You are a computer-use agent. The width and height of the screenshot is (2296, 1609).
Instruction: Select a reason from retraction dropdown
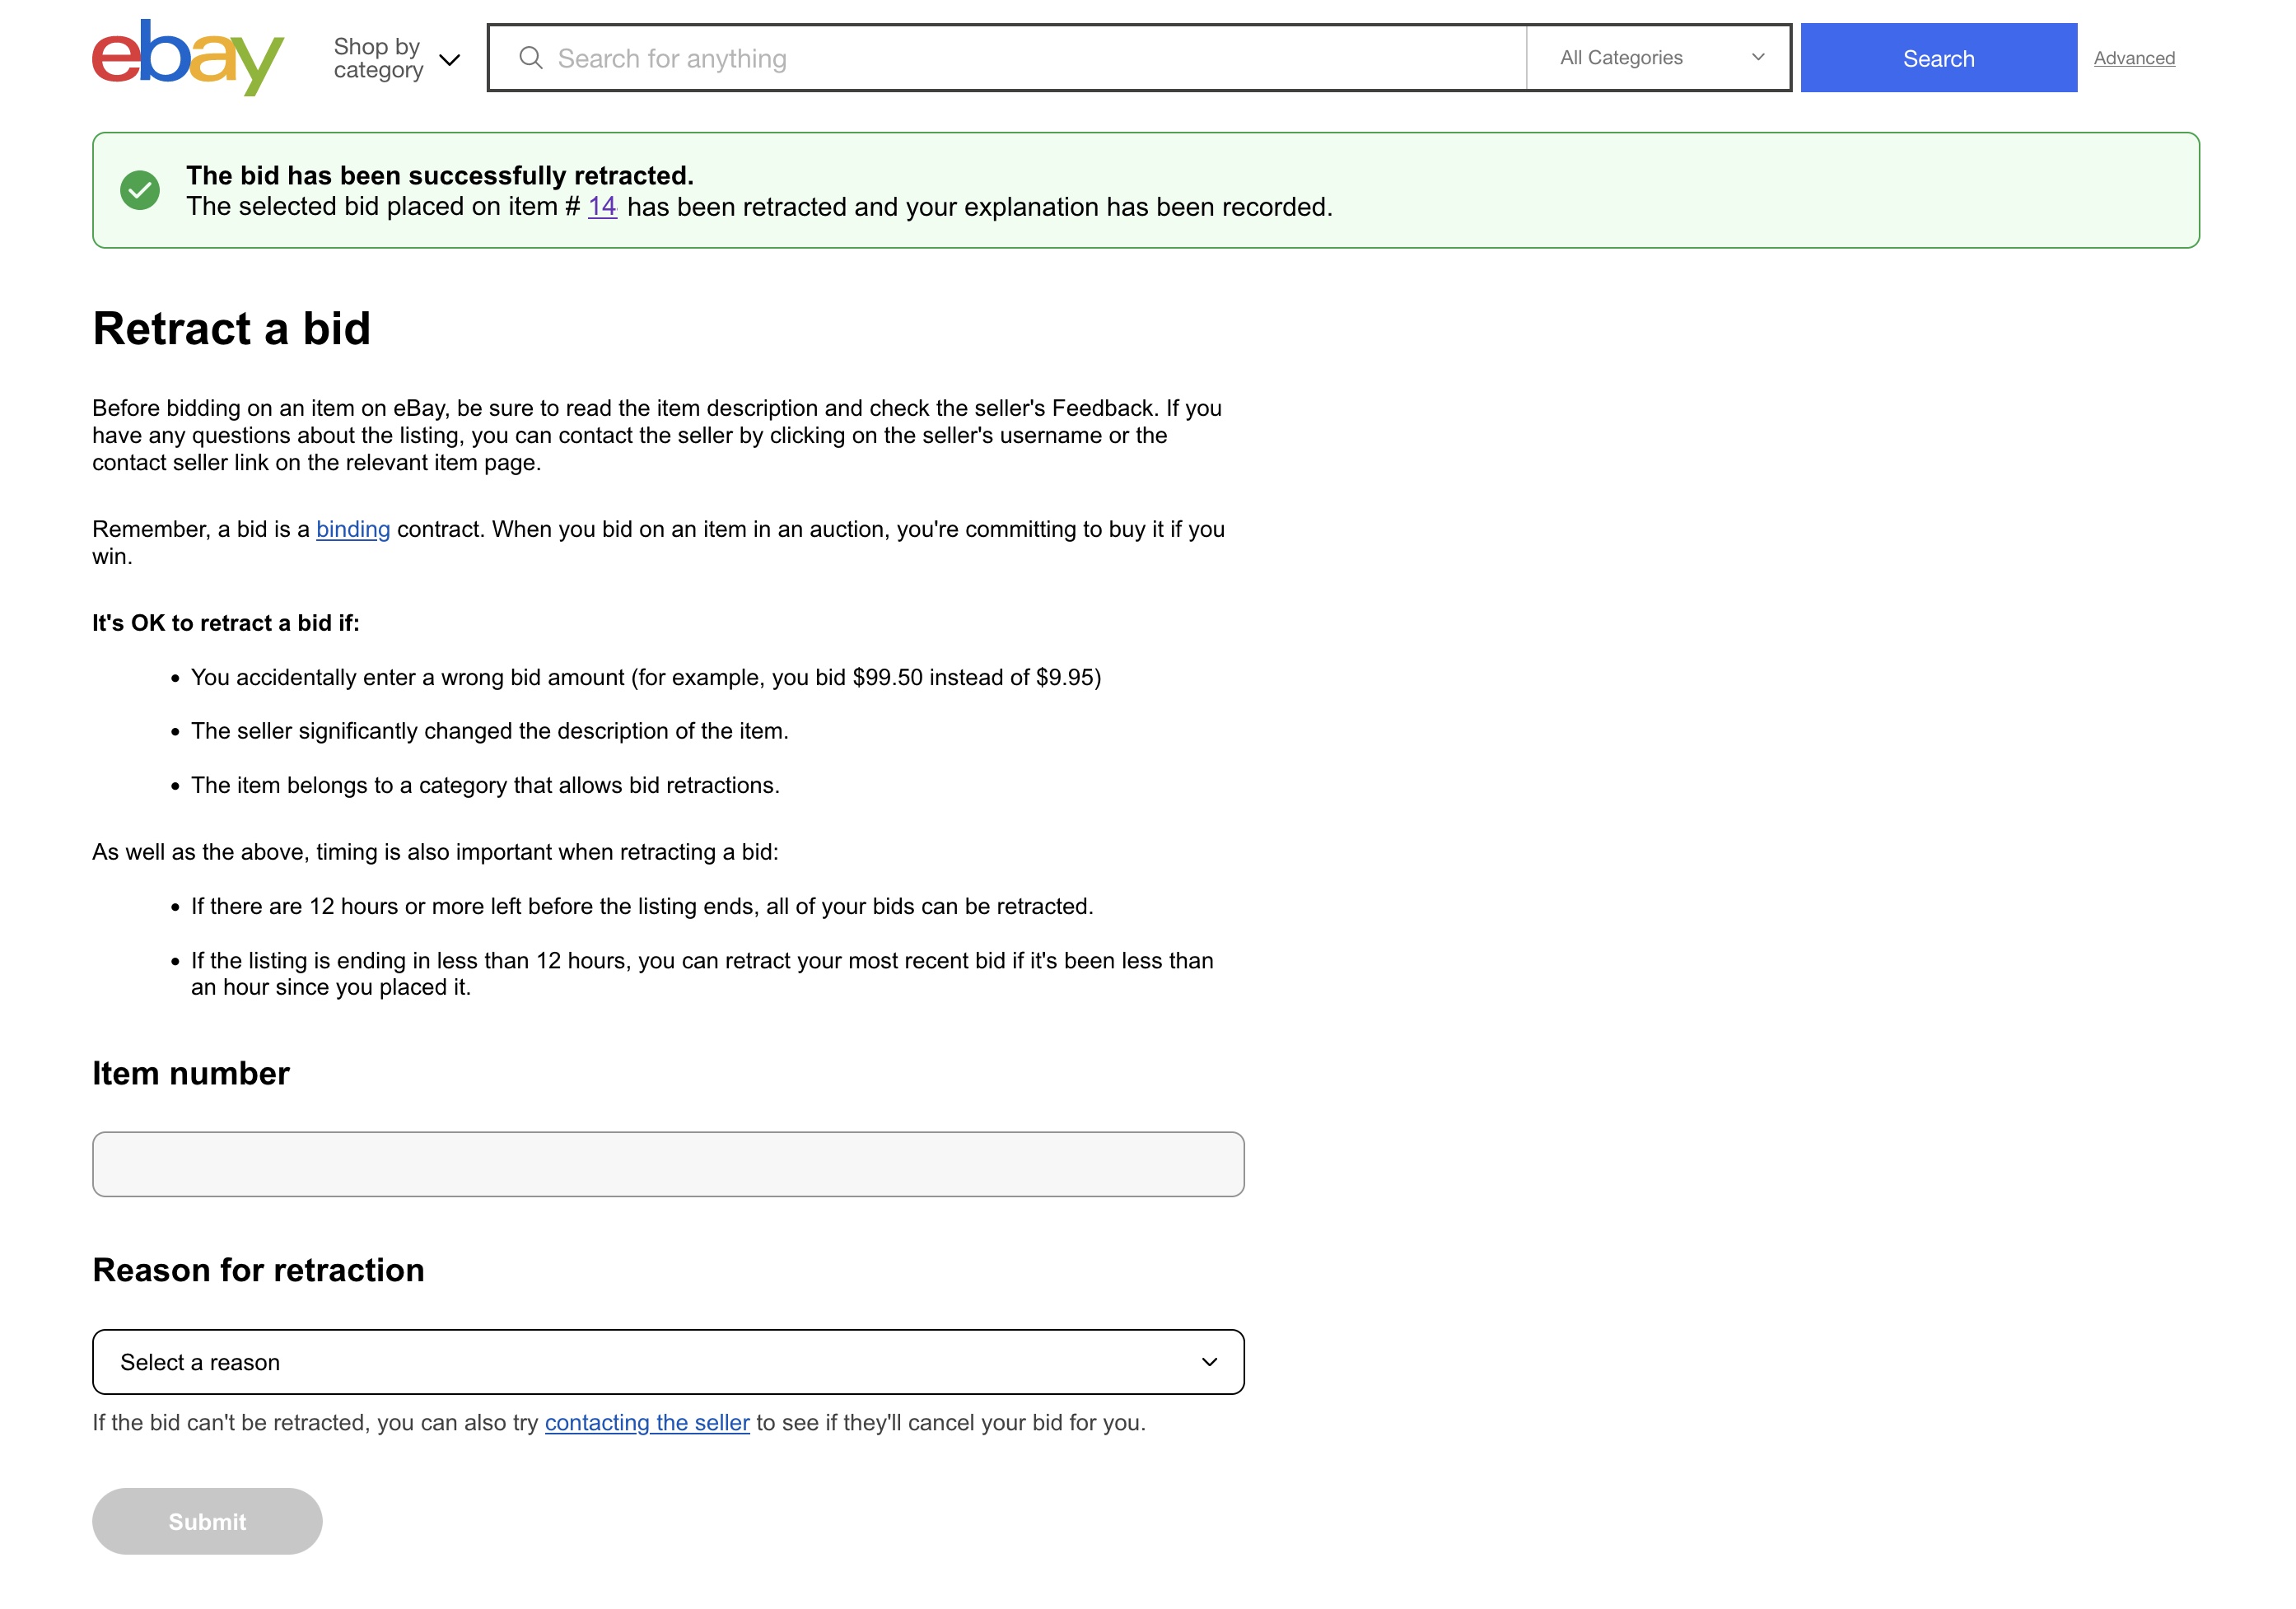click(x=668, y=1359)
